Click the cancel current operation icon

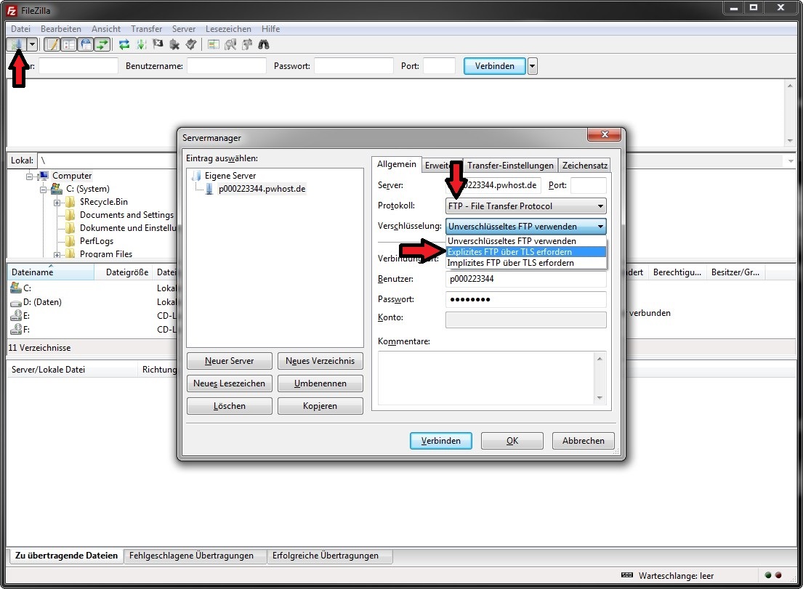(x=158, y=44)
